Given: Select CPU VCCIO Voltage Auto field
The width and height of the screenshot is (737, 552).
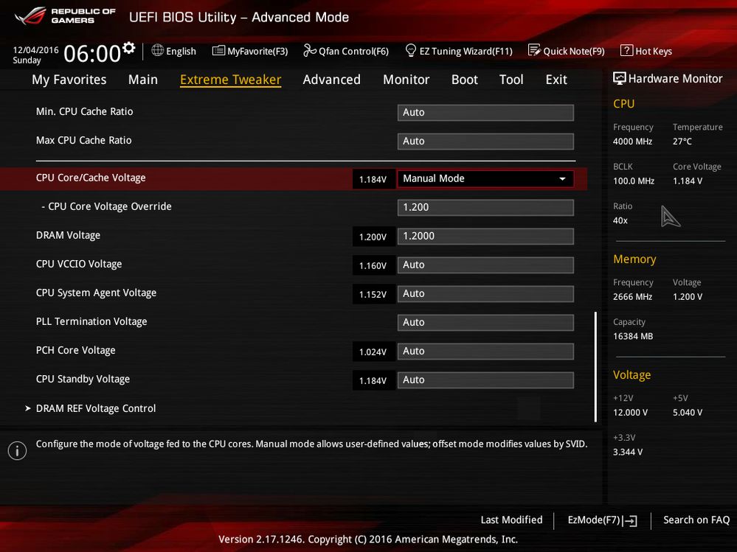Looking at the screenshot, I should click(485, 265).
